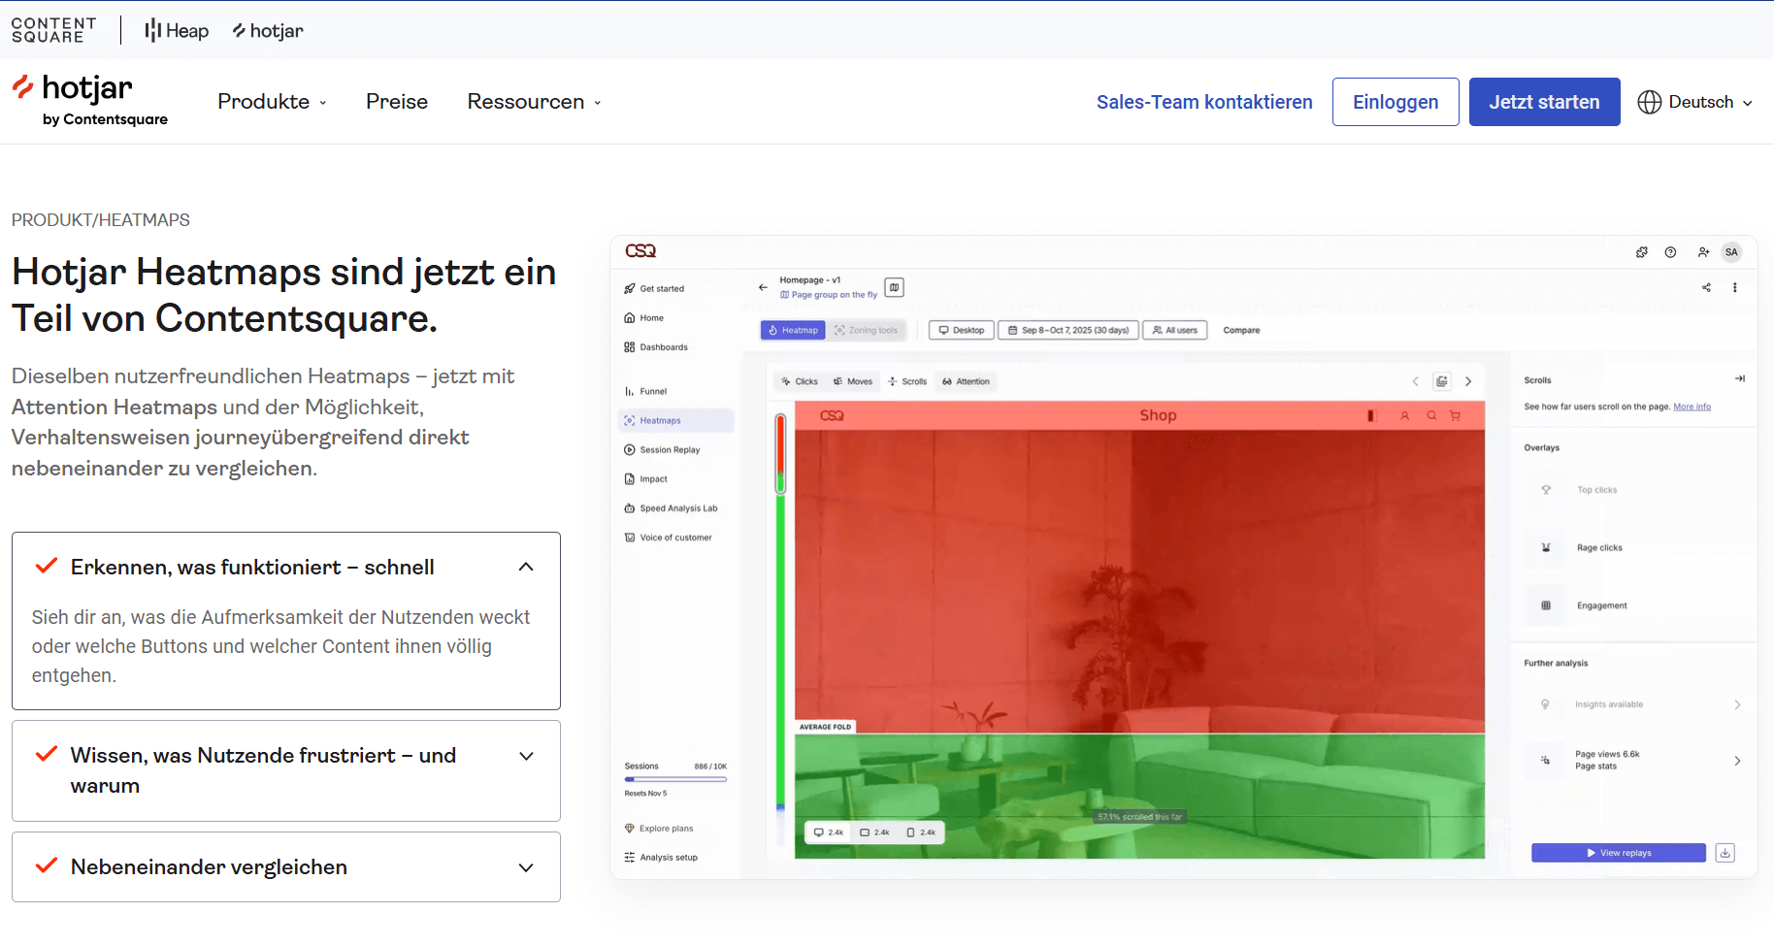Image resolution: width=1774 pixels, height=946 pixels.
Task: Click the Compare button
Action: pyautogui.click(x=1241, y=330)
